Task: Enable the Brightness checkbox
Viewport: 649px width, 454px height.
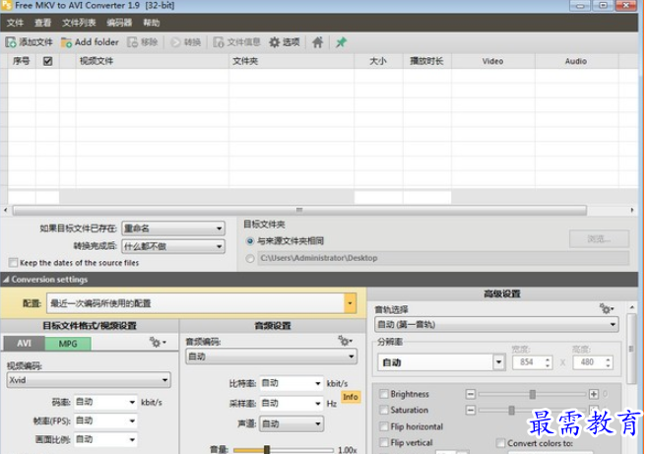Action: (384, 394)
